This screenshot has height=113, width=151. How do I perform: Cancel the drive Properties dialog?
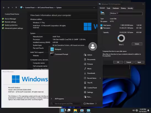(x=129, y=62)
